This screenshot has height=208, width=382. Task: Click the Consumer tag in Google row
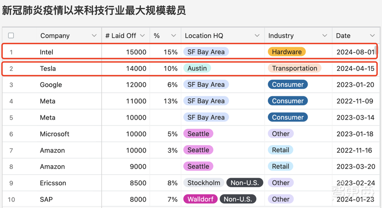pos(288,85)
